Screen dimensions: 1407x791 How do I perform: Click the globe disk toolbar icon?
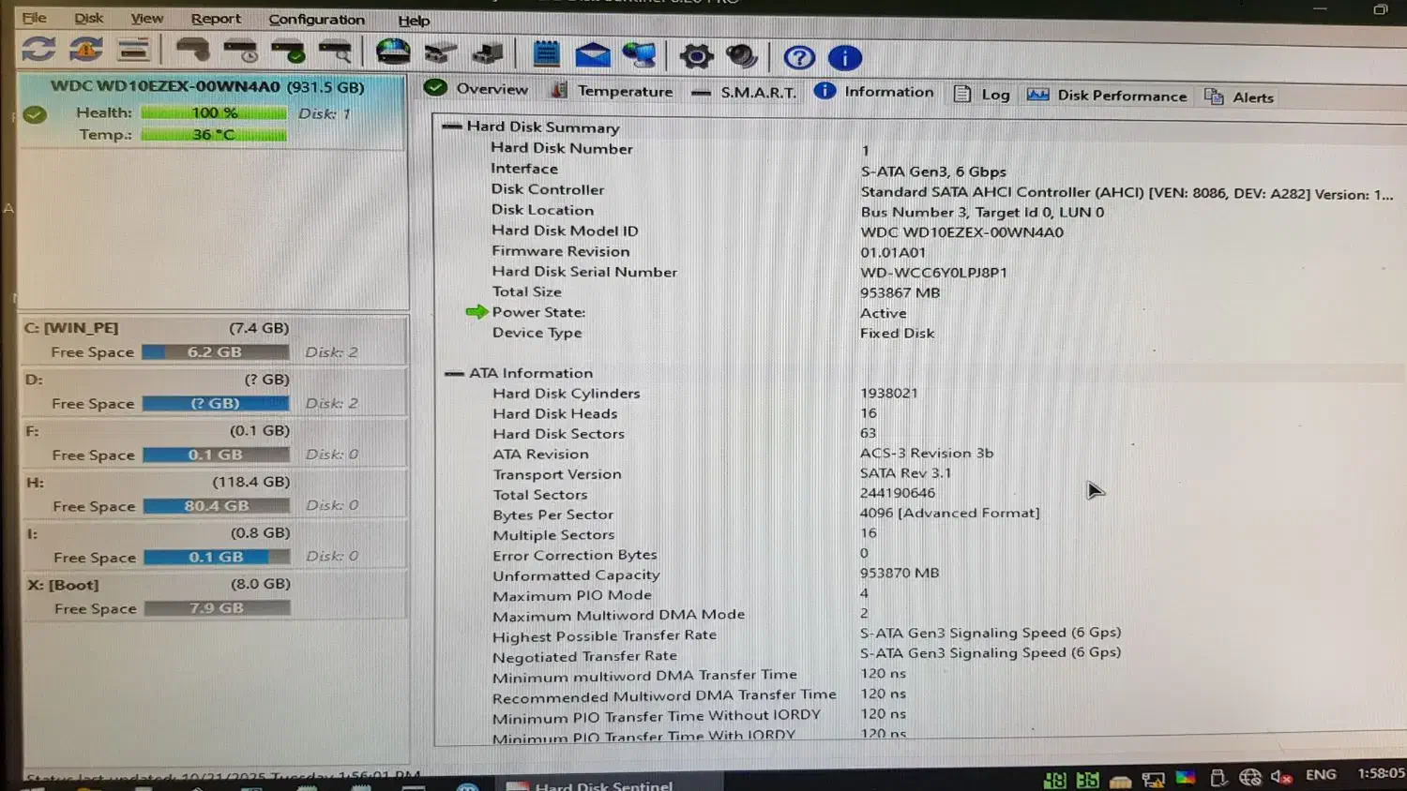(x=392, y=52)
